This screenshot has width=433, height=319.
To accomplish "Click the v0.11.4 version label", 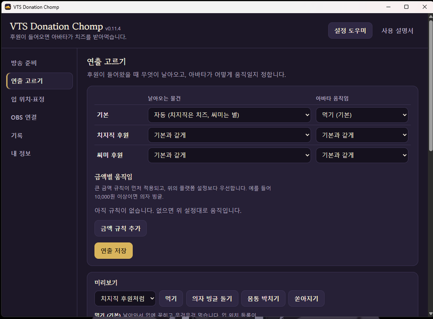I will 113,28.
